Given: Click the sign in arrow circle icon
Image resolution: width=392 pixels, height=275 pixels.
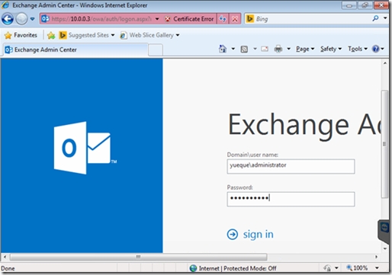Looking at the screenshot, I should point(233,235).
